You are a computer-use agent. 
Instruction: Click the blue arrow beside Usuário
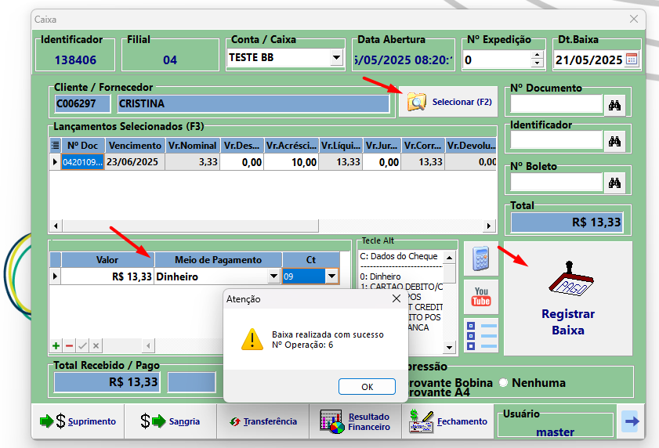pyautogui.click(x=632, y=421)
